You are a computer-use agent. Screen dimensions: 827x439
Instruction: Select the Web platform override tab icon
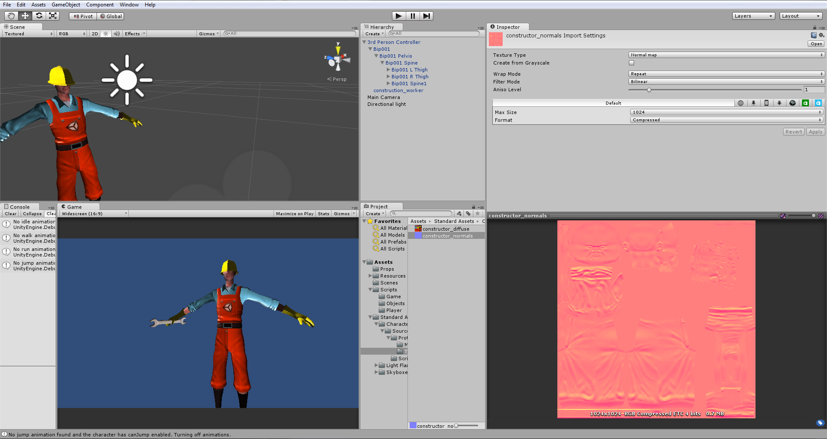[740, 103]
